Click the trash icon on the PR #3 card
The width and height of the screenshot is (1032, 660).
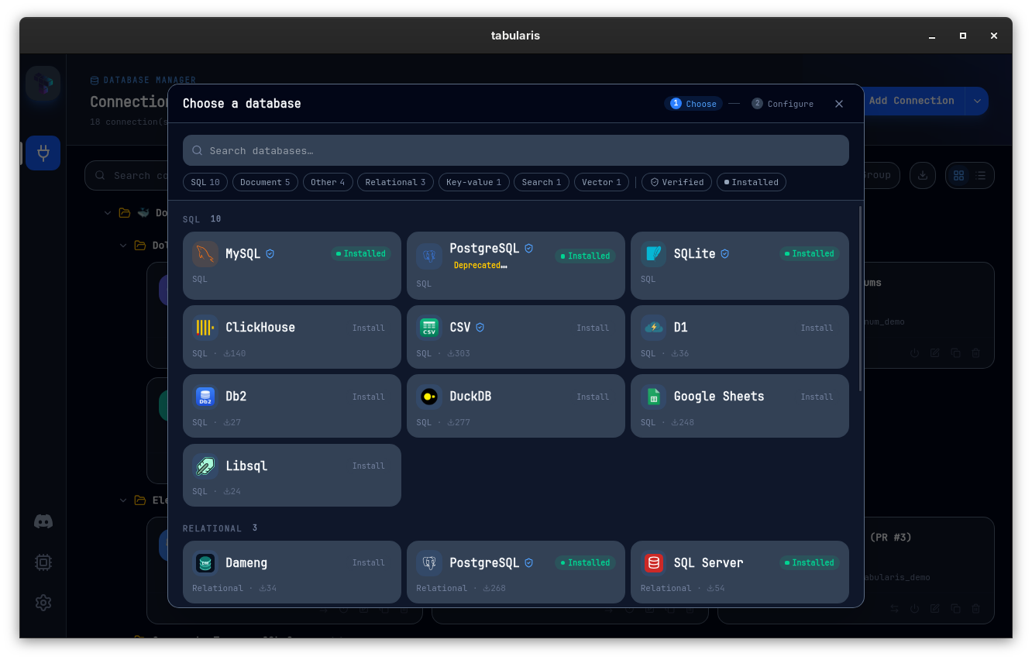coord(976,609)
